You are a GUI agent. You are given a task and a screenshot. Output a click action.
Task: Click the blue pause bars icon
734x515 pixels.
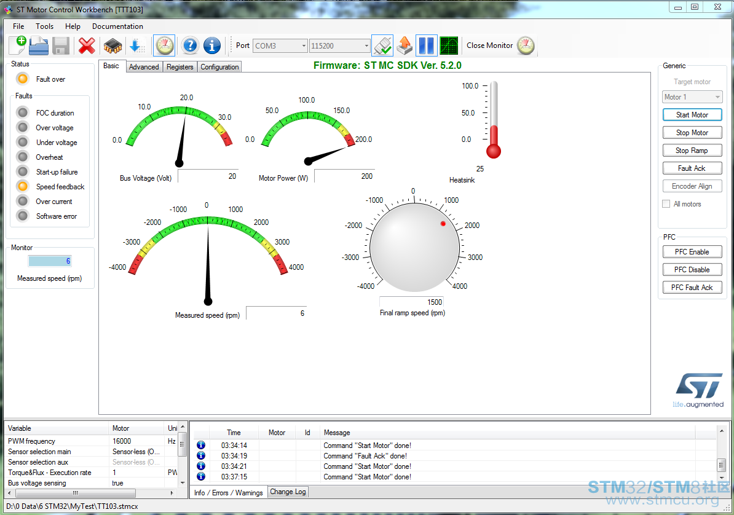pyautogui.click(x=427, y=45)
